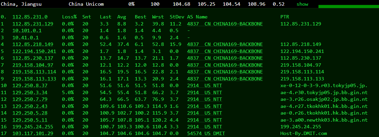Click the 120.2 worst value in hop 15

159,120
